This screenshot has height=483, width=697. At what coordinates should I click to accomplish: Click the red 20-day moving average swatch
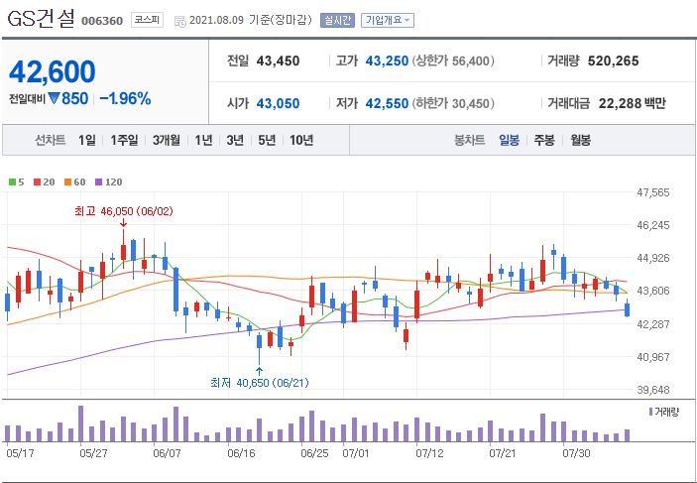pyautogui.click(x=37, y=181)
